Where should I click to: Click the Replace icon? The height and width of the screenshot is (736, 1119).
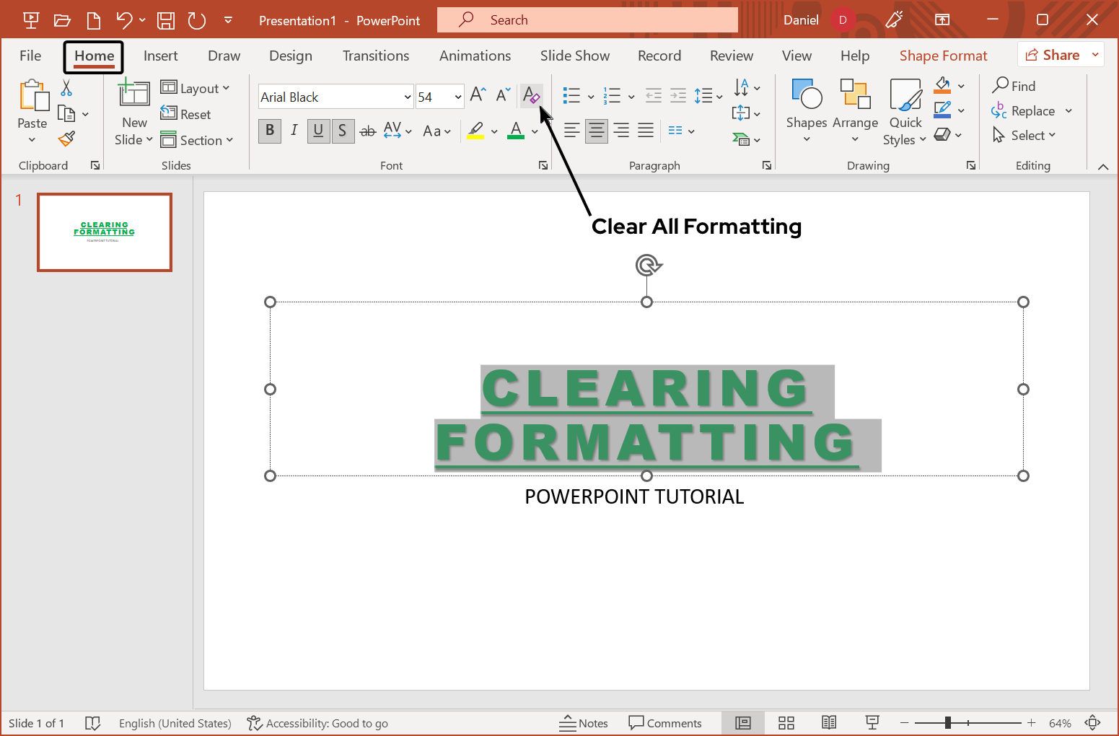(x=1025, y=110)
